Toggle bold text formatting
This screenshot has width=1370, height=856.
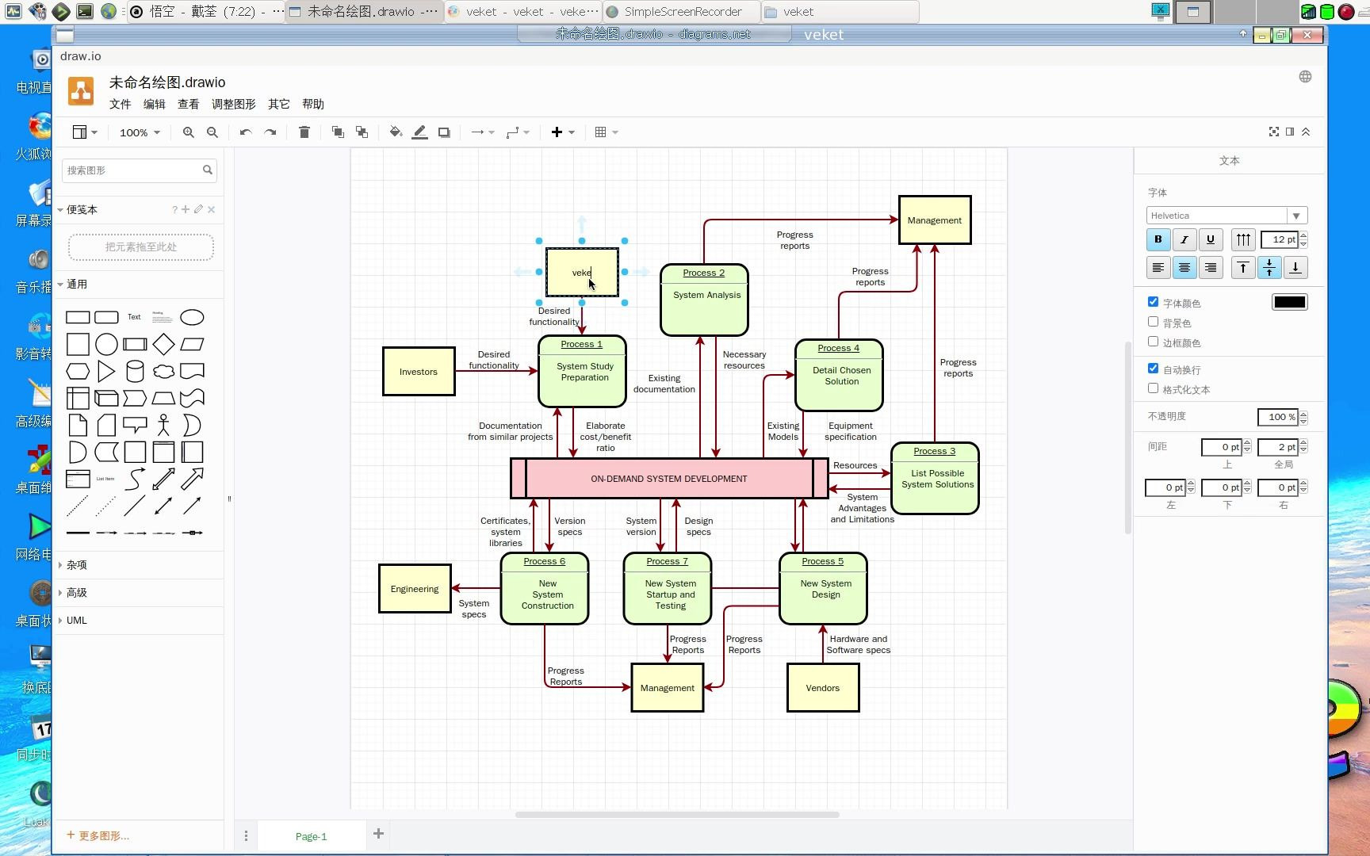[1158, 239]
